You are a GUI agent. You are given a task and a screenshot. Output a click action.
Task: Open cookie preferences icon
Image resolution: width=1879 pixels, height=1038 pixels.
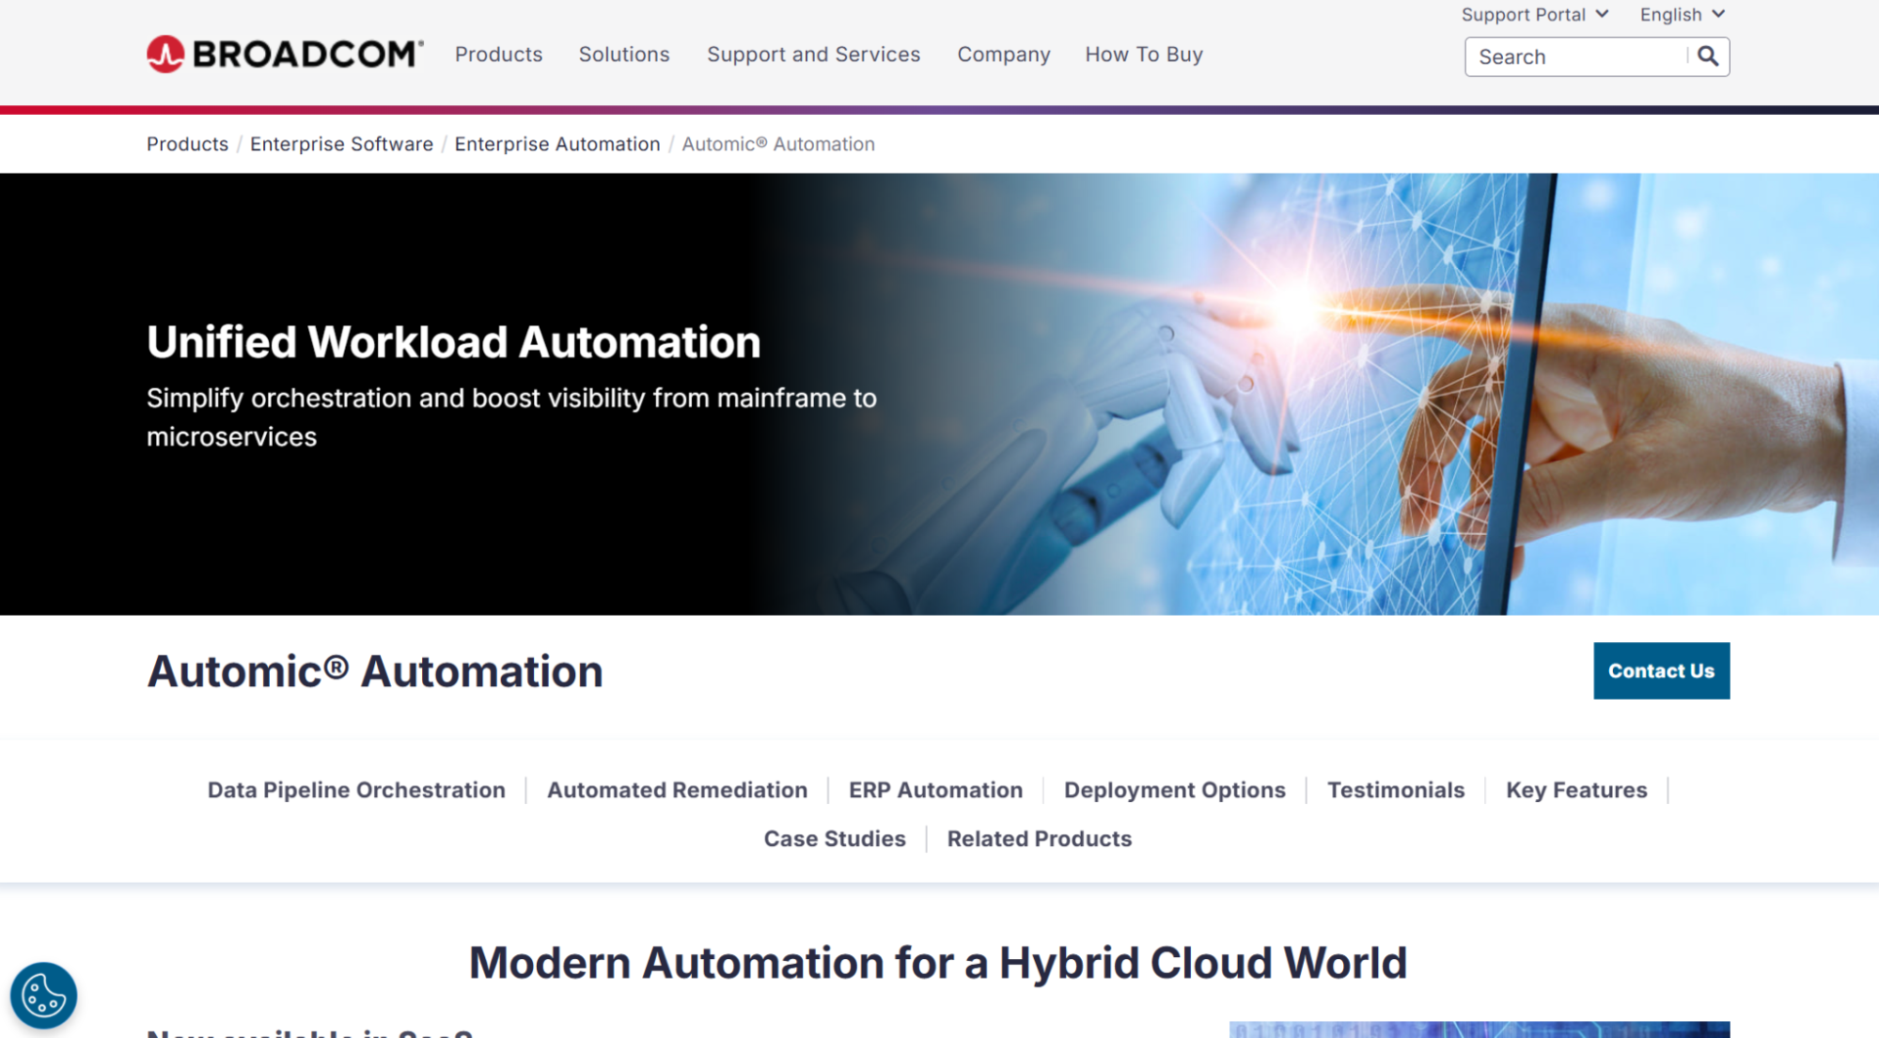pos(43,995)
